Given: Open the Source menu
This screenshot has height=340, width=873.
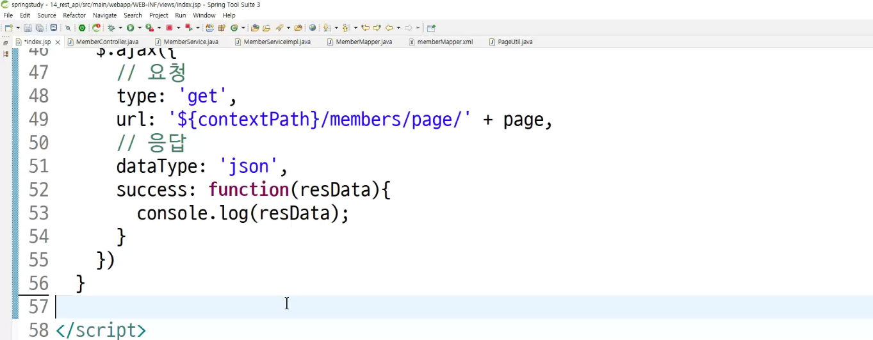Looking at the screenshot, I should 47,15.
